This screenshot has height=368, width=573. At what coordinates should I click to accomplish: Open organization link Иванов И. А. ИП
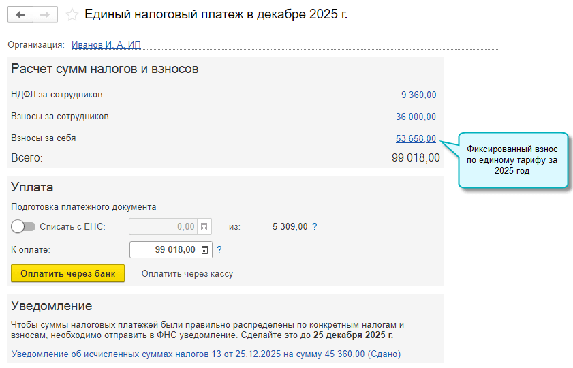point(106,44)
